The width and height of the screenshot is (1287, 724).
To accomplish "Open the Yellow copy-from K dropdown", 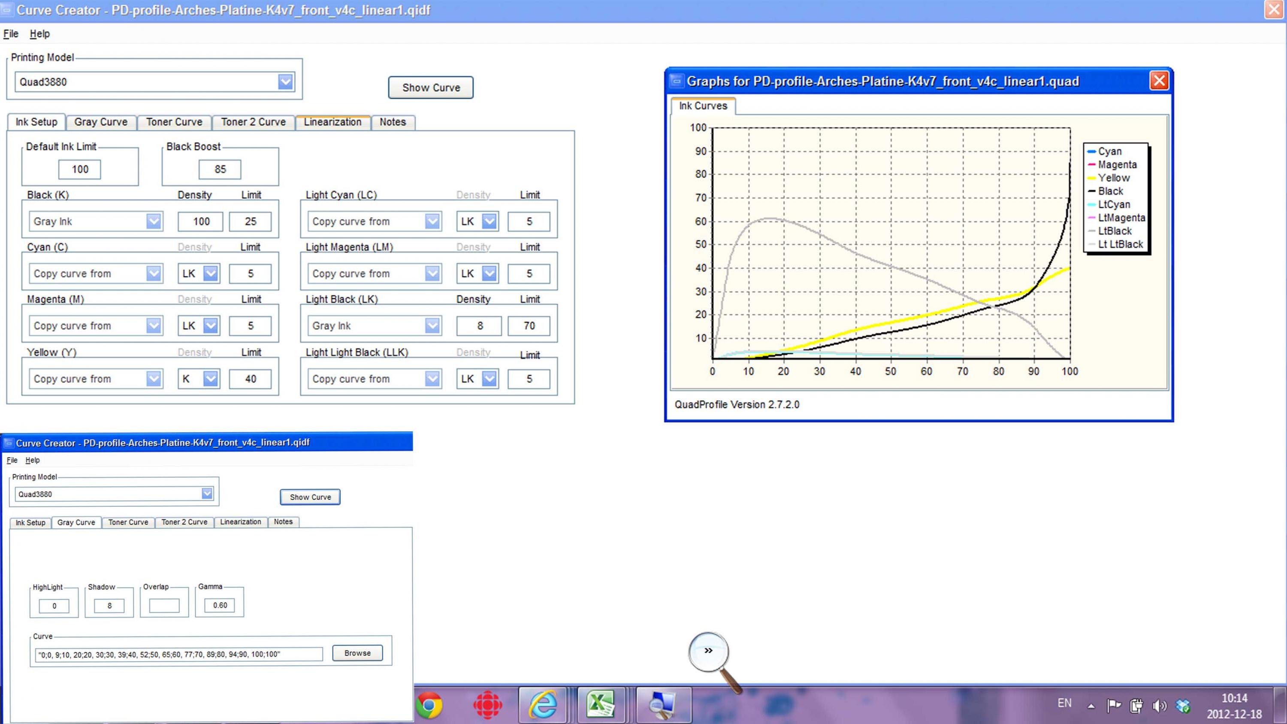I will [210, 379].
